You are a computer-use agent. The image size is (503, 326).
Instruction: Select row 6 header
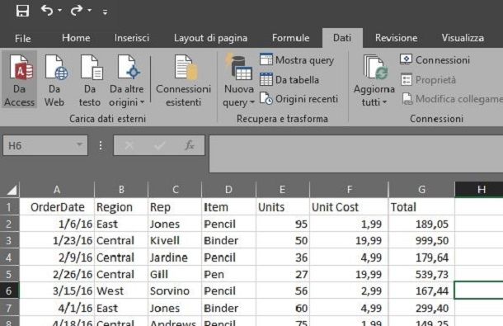pos(9,291)
